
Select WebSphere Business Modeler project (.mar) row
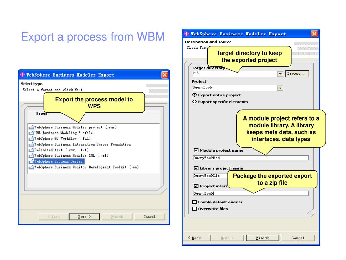tap(73, 127)
